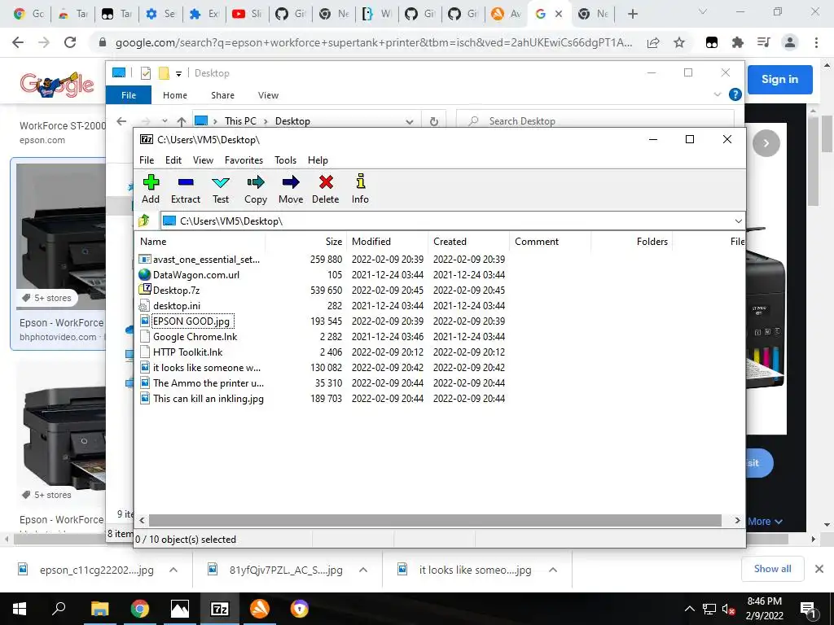Image resolution: width=834 pixels, height=625 pixels.
Task: Click the Avast icon on the taskbar
Action: click(260, 609)
